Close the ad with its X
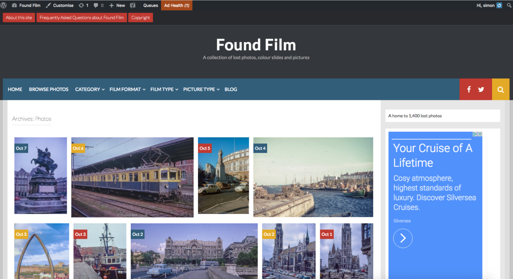Viewport: 513px width, 279px height. click(x=480, y=134)
